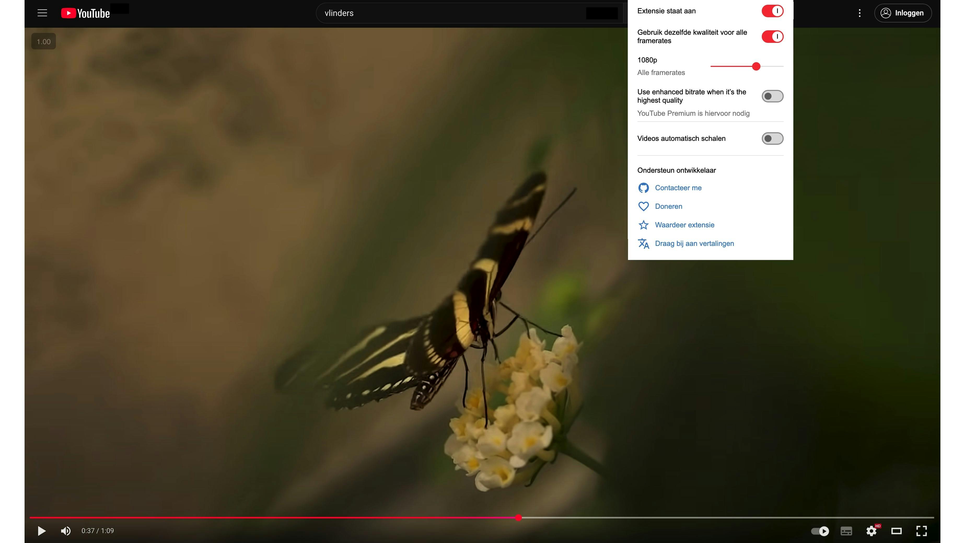
Task: Switch to theater mode
Action: point(897,531)
